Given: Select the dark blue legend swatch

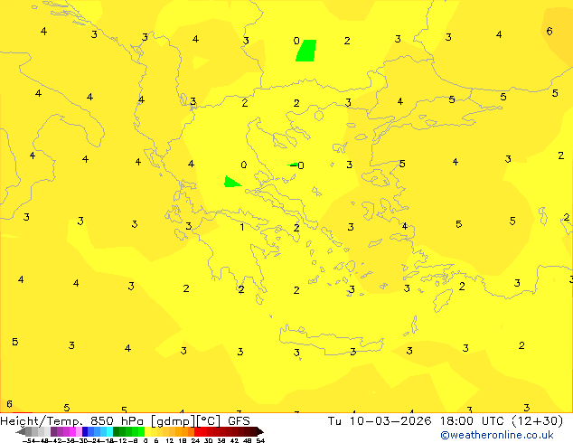Looking at the screenshot, I should [85, 432].
